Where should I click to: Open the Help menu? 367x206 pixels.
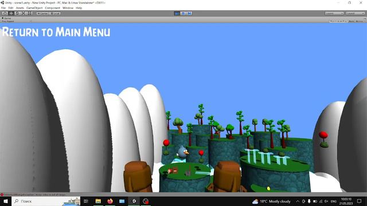coord(79,8)
